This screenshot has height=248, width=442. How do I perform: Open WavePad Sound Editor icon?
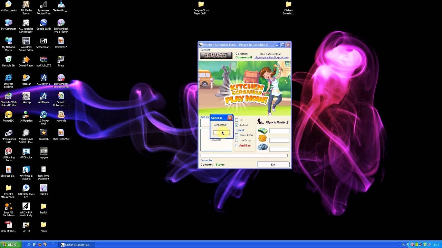[x=26, y=44]
